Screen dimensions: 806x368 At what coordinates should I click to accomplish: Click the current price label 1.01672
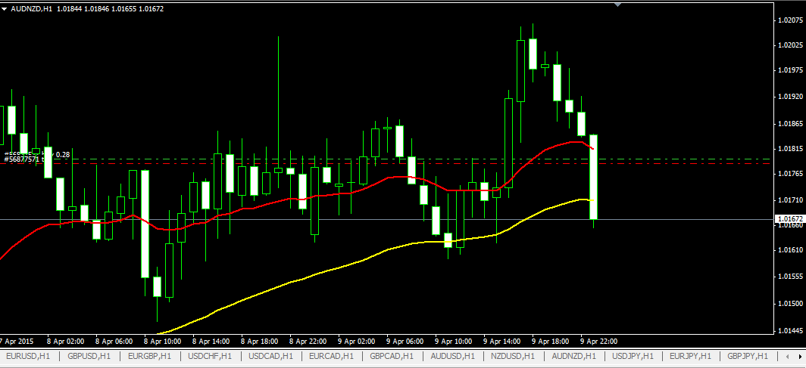click(789, 219)
